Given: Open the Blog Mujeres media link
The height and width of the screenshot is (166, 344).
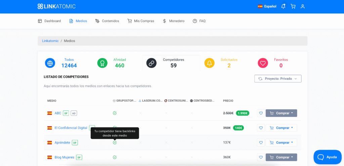Looking at the screenshot, I should (x=64, y=157).
